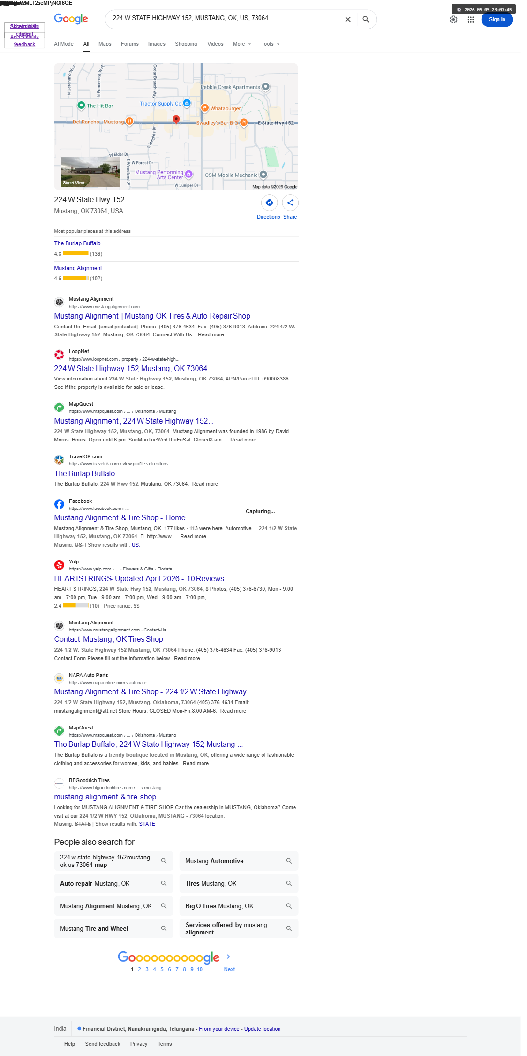This screenshot has width=527, height=1056.
Task: Click the Sign in button
Action: tap(497, 19)
